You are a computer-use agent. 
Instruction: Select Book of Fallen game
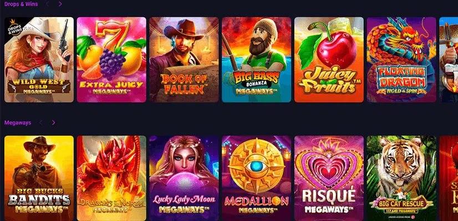click(184, 60)
